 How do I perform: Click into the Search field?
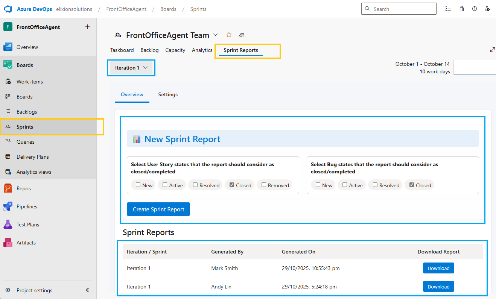click(x=403, y=9)
